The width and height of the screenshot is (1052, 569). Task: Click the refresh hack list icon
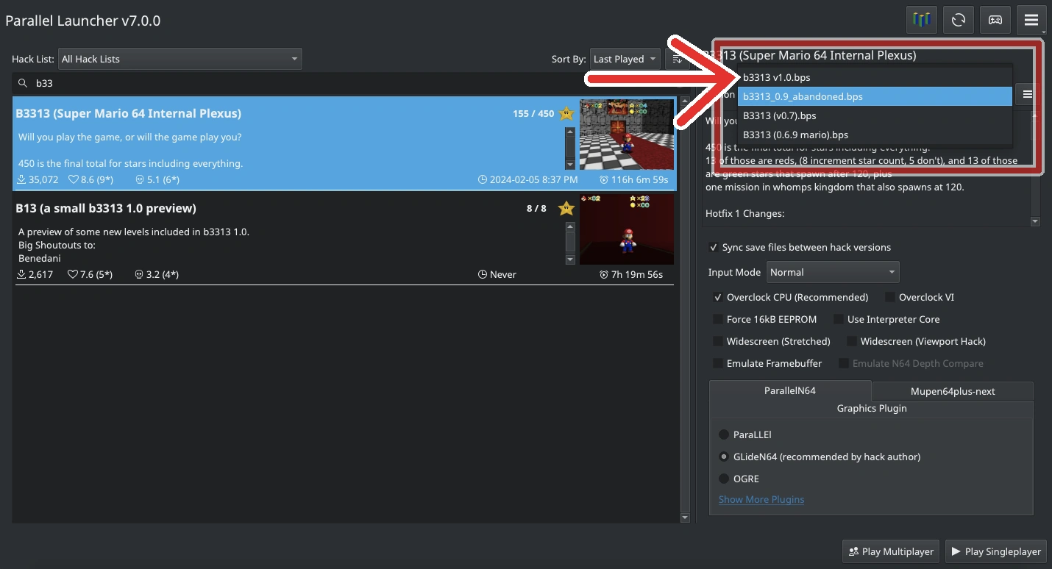(958, 20)
